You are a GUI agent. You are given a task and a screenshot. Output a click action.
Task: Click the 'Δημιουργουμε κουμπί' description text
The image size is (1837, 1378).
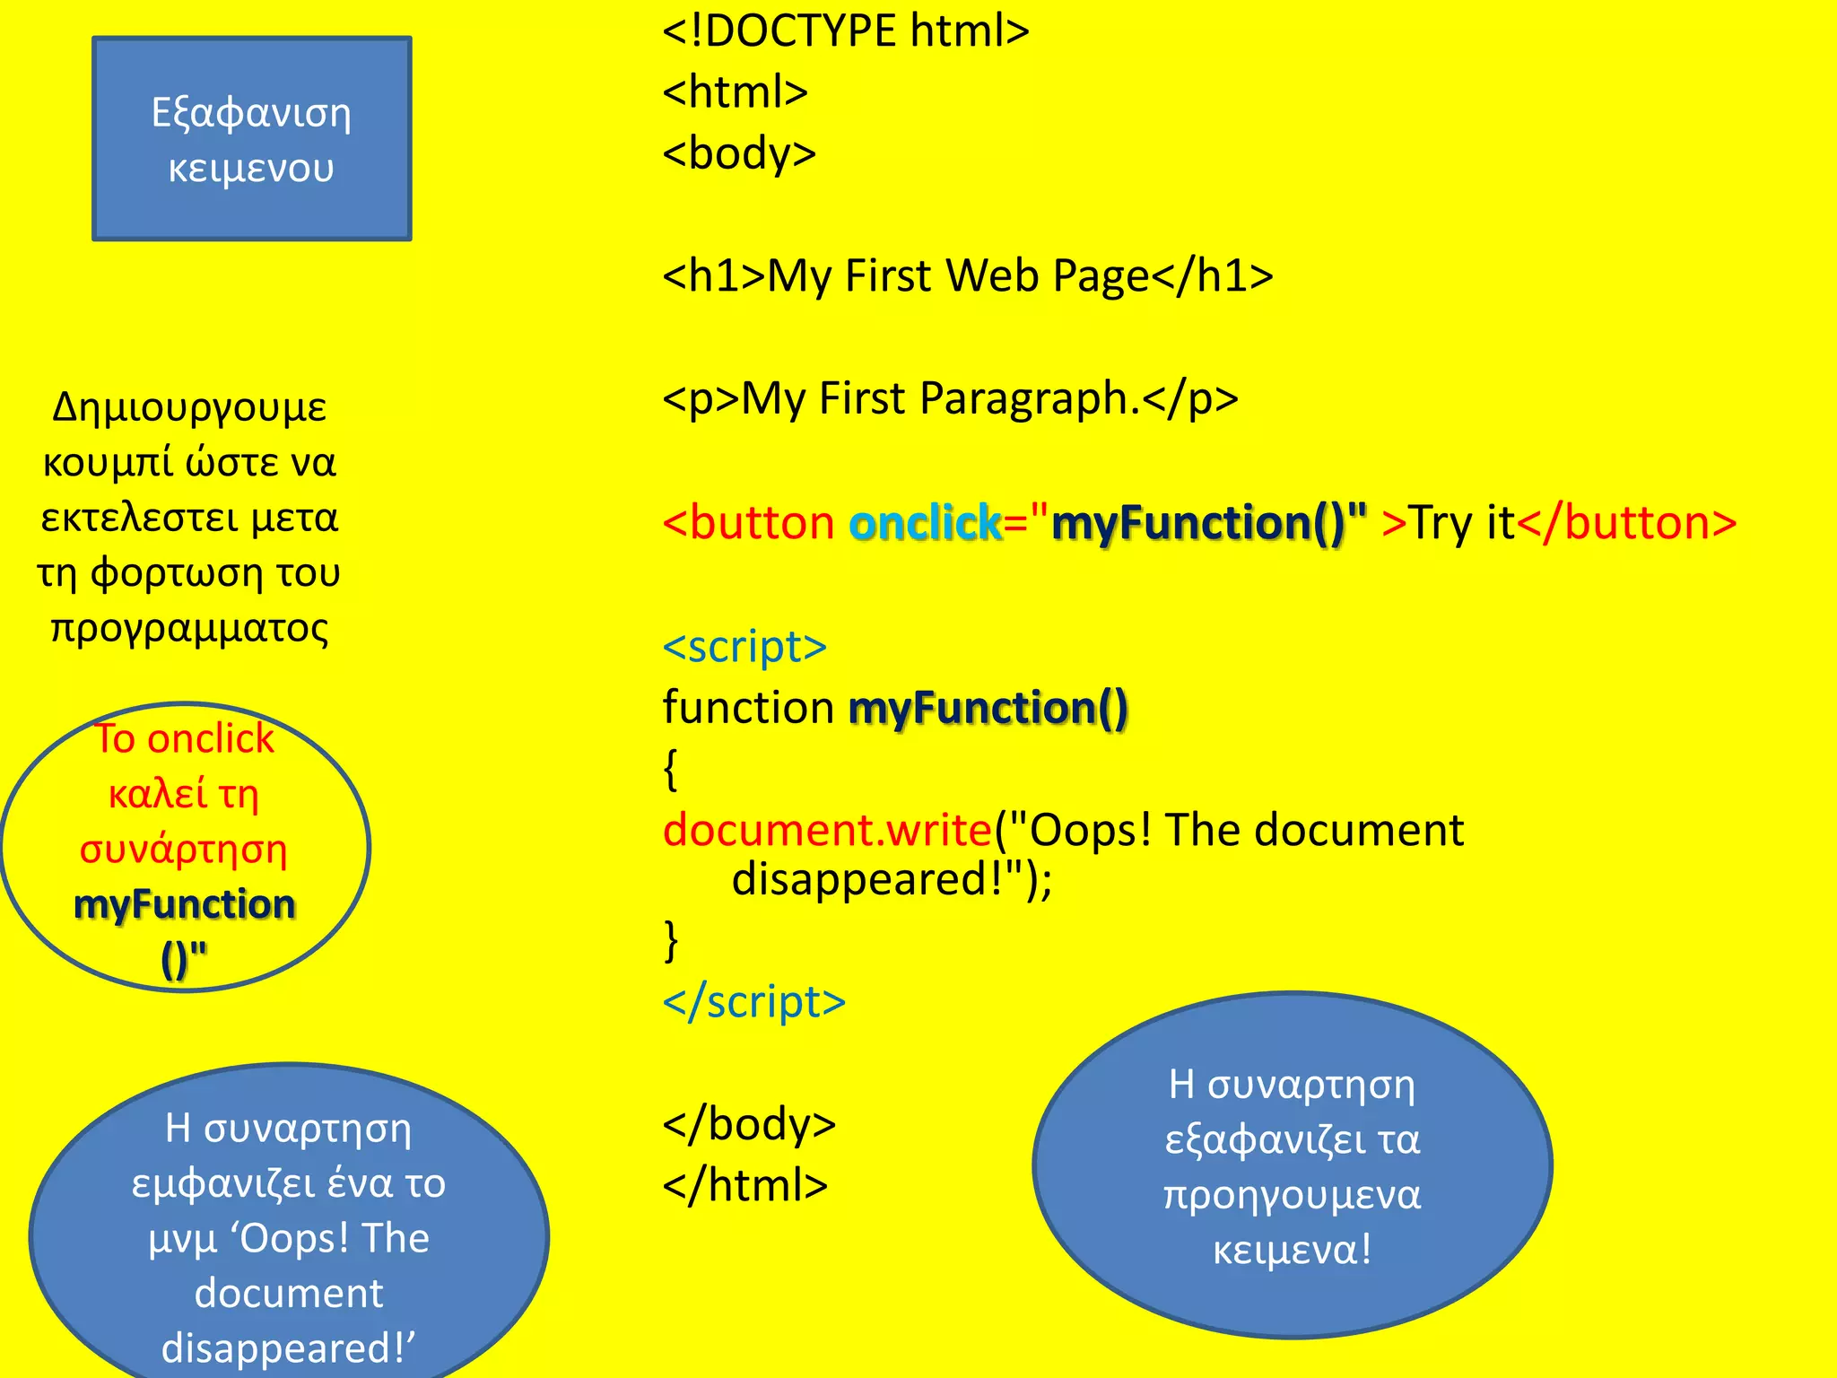pyautogui.click(x=189, y=518)
